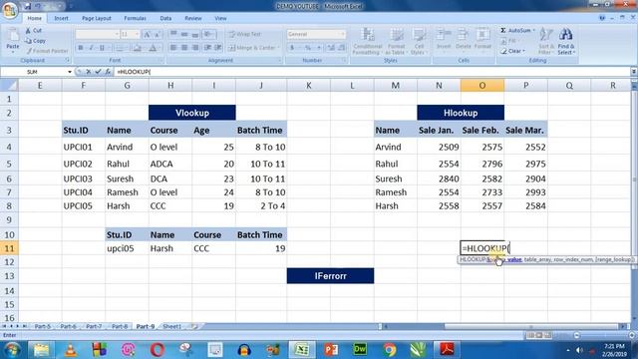This screenshot has width=638, height=359.
Task: Click the formula bar input
Action: tap(372, 72)
